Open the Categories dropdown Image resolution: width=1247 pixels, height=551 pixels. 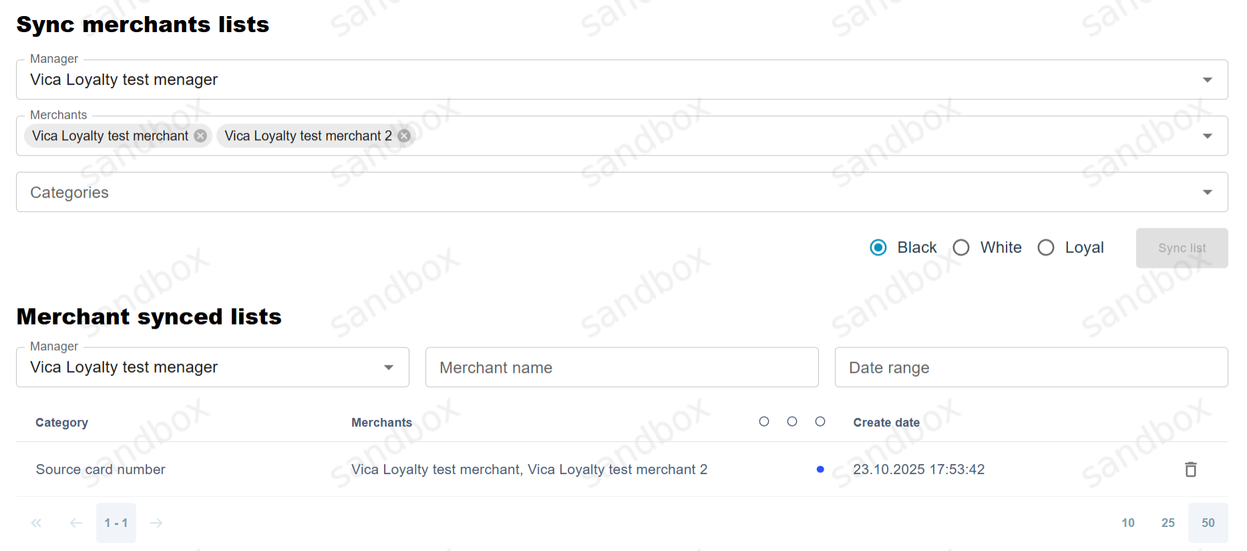tap(1207, 192)
